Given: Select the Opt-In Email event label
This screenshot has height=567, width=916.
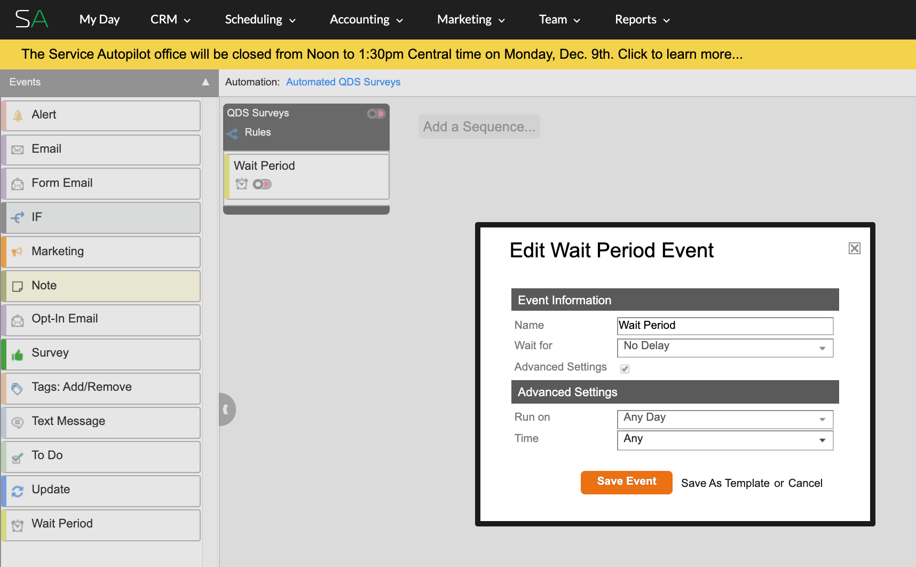Looking at the screenshot, I should point(65,319).
